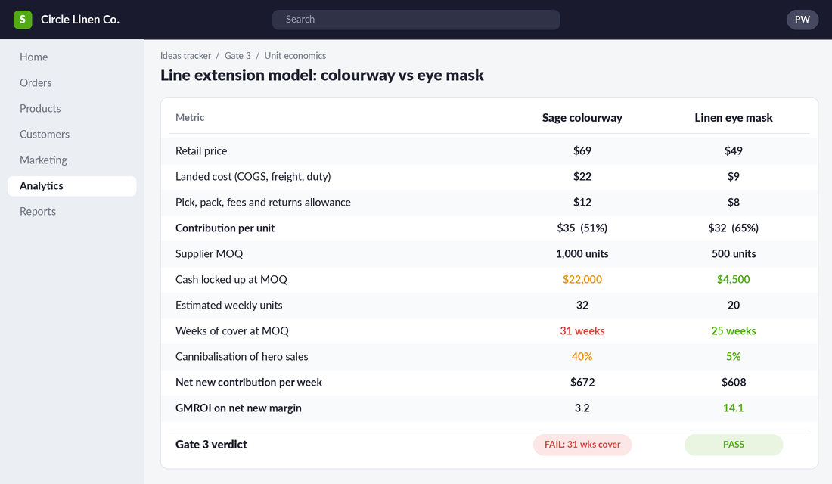Click the Gate 3 verdict label
The width and height of the screenshot is (832, 484).
point(211,445)
